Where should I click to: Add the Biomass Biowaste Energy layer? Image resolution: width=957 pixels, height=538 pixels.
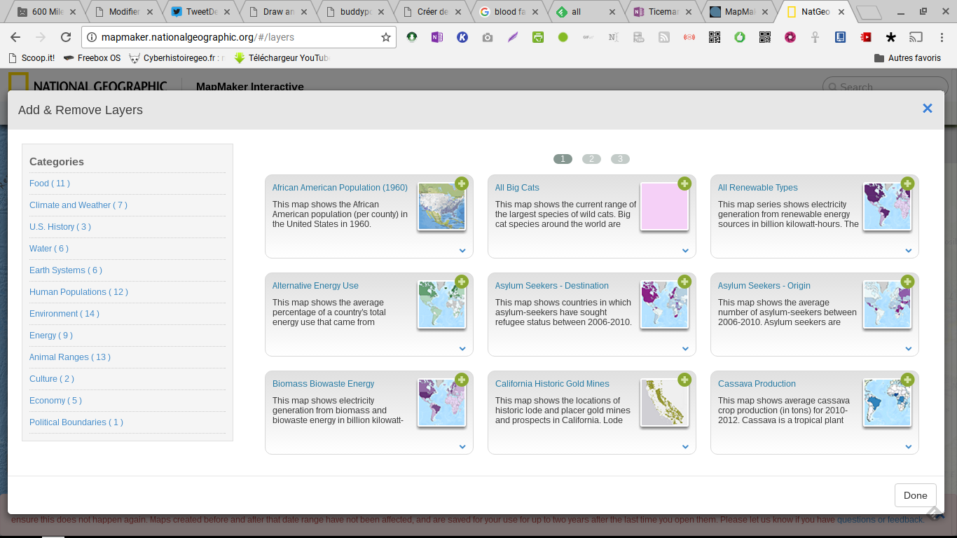[461, 380]
